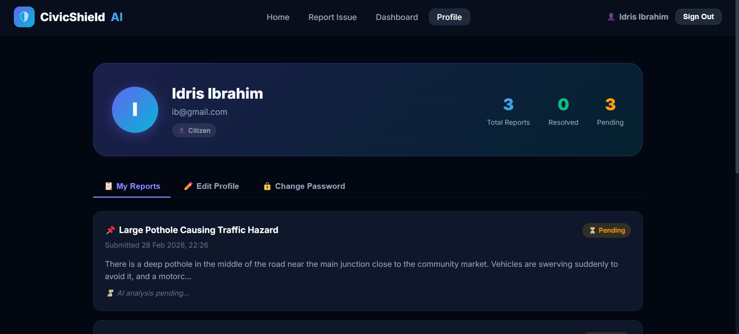The image size is (739, 334).
Task: Click the pencil icon on Edit Profile tab
Action: point(188,186)
